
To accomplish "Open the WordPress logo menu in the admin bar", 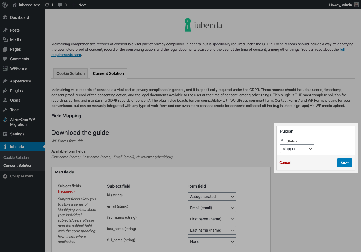I will pyautogui.click(x=4, y=5).
